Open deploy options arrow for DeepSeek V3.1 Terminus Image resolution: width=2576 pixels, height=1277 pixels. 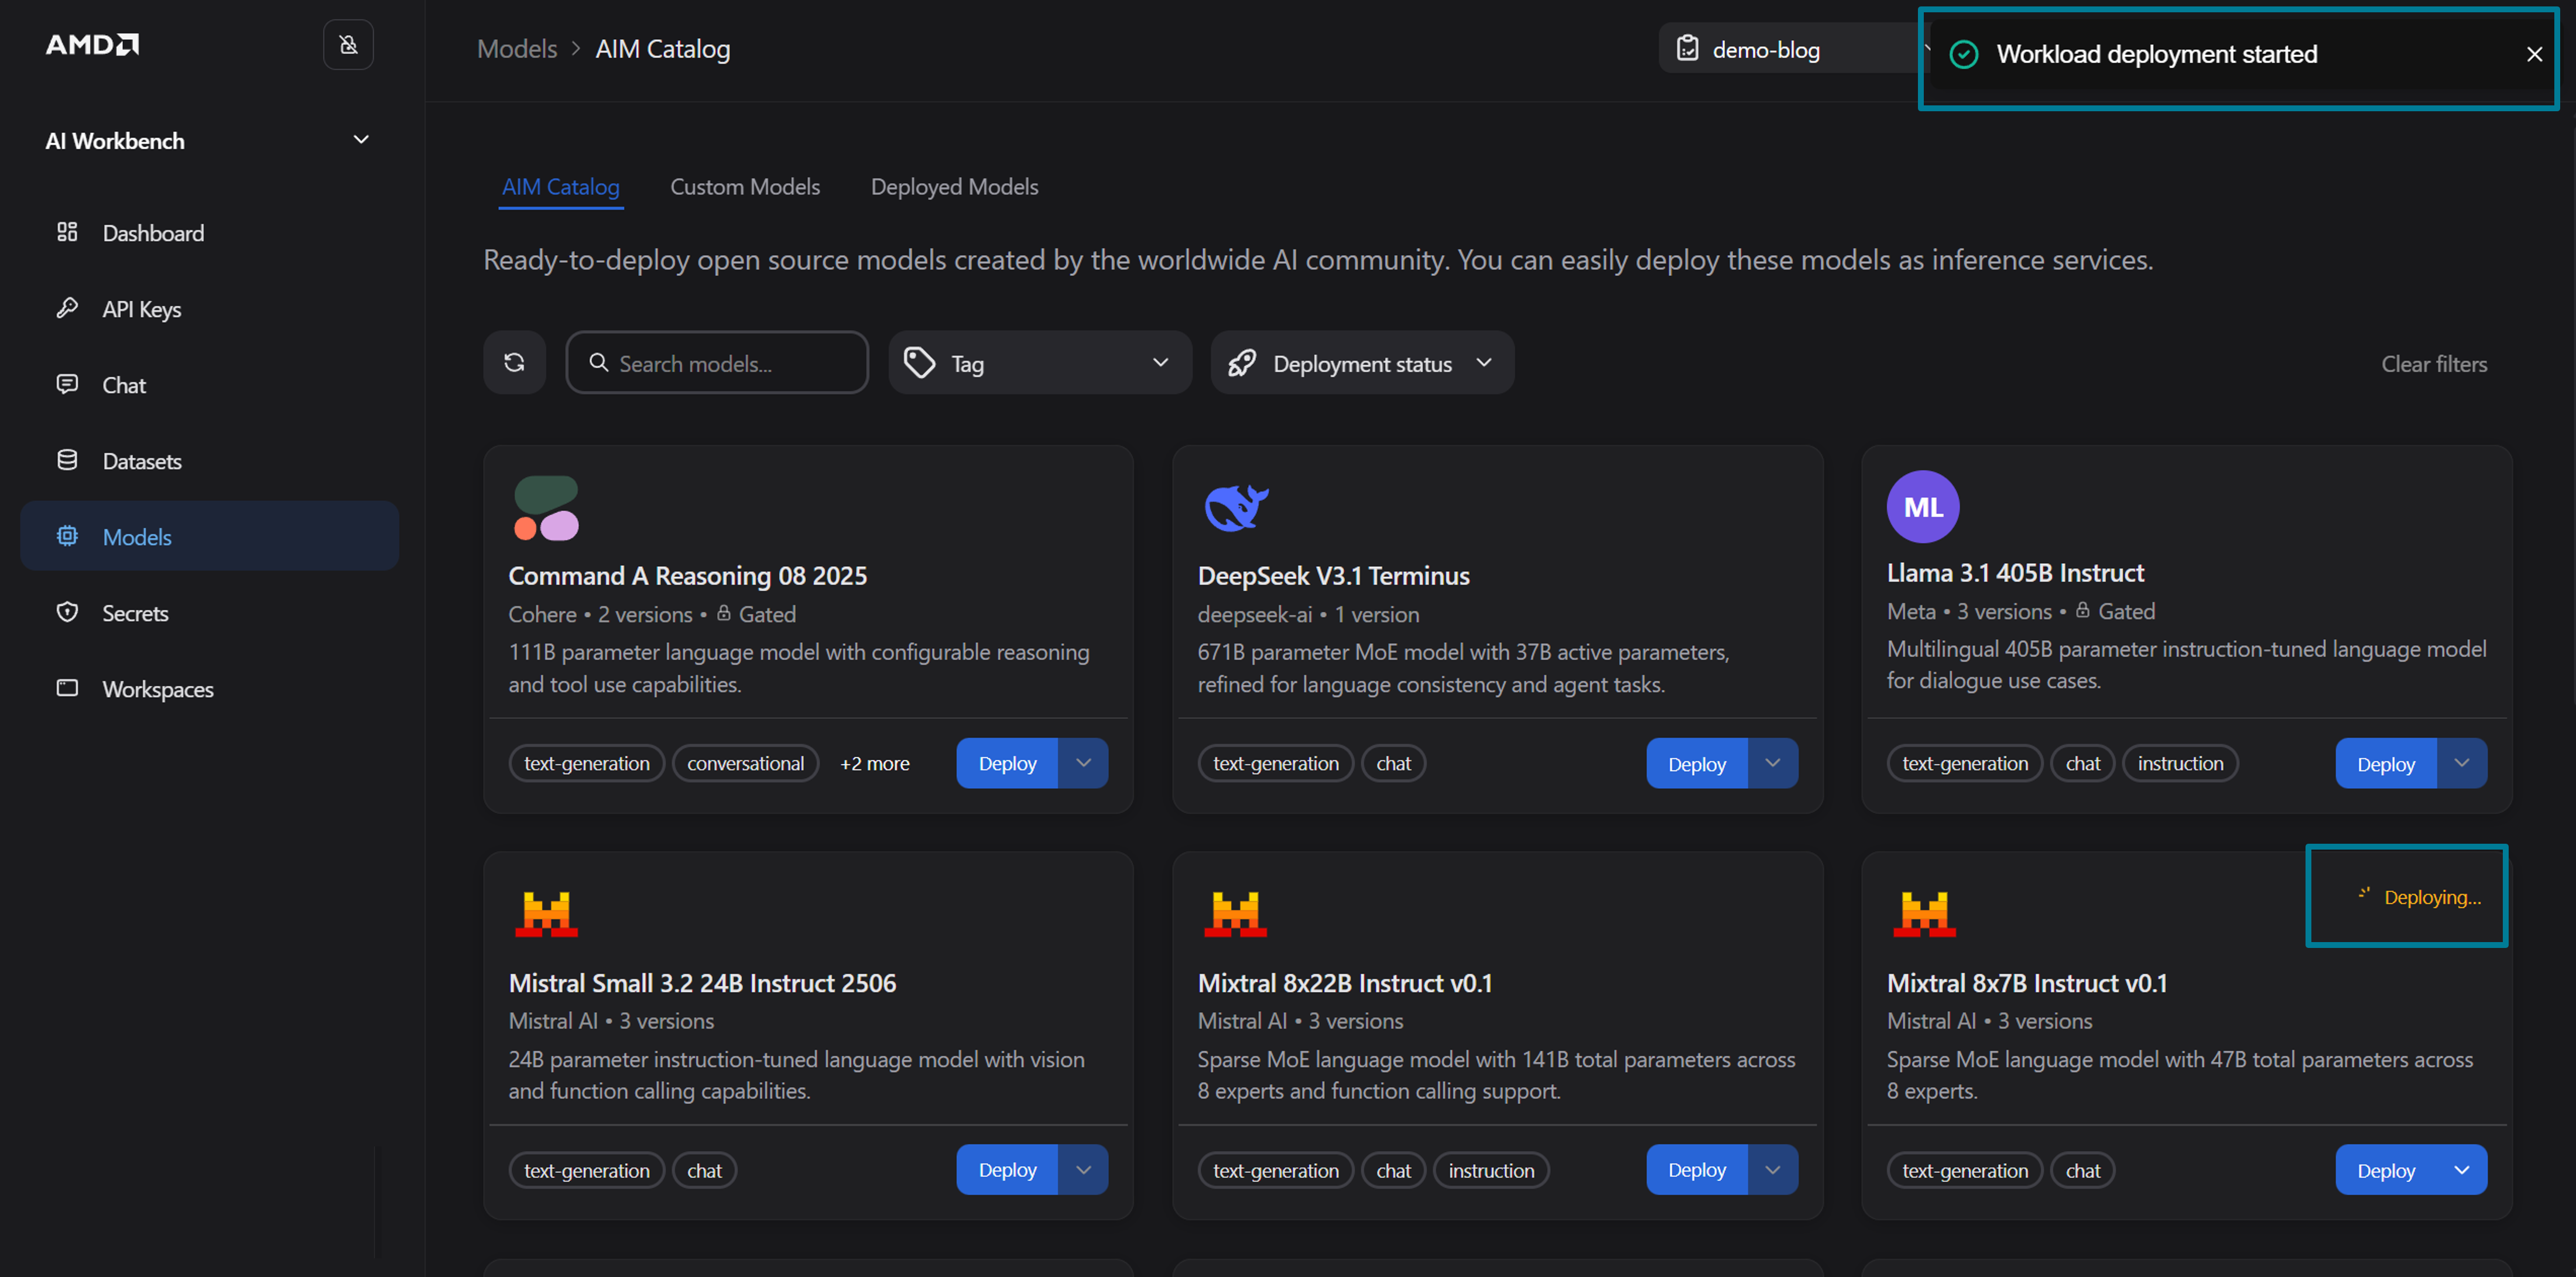[1772, 763]
